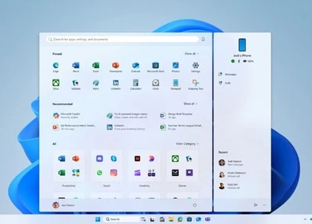This screenshot has height=224, width=312.
Task: Launch Word from the Pinned section
Action: [x=76, y=67]
